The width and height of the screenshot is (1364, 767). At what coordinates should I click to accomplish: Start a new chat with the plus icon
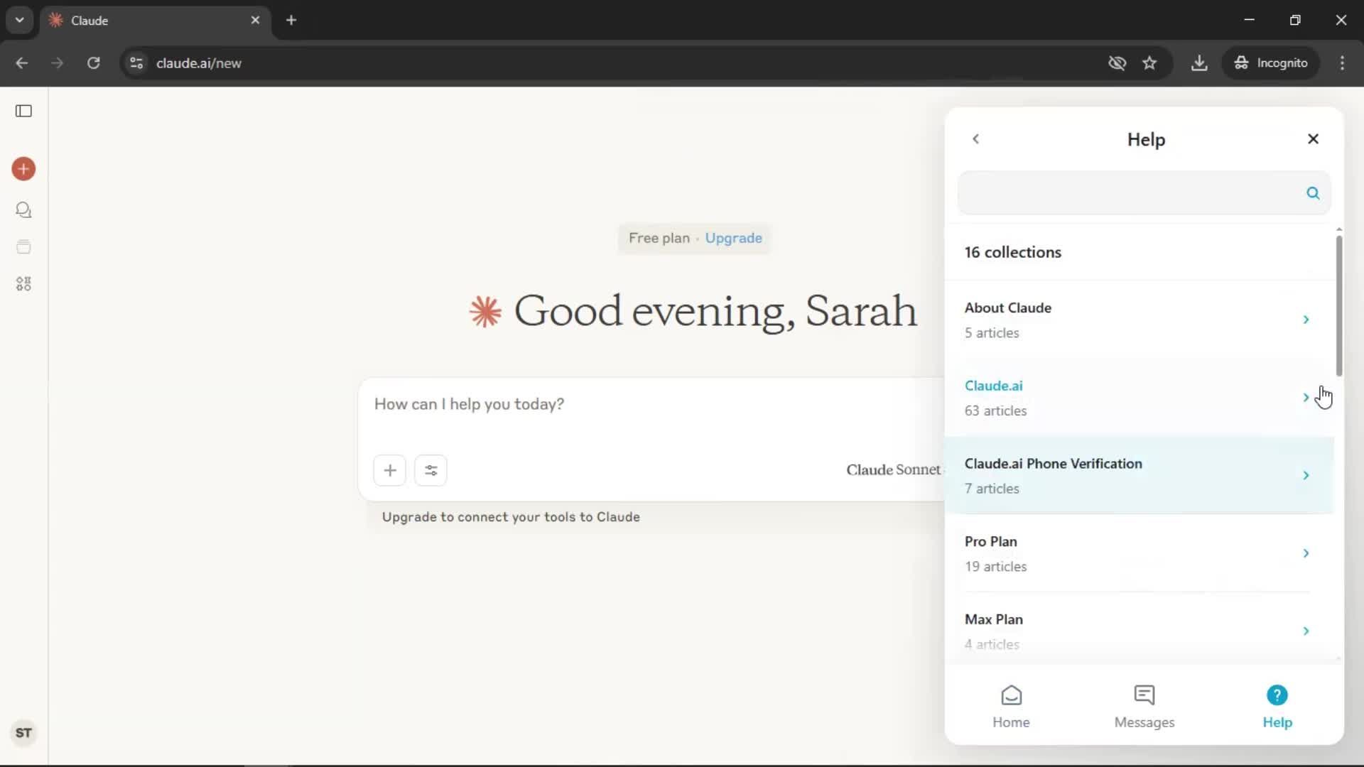pyautogui.click(x=23, y=169)
